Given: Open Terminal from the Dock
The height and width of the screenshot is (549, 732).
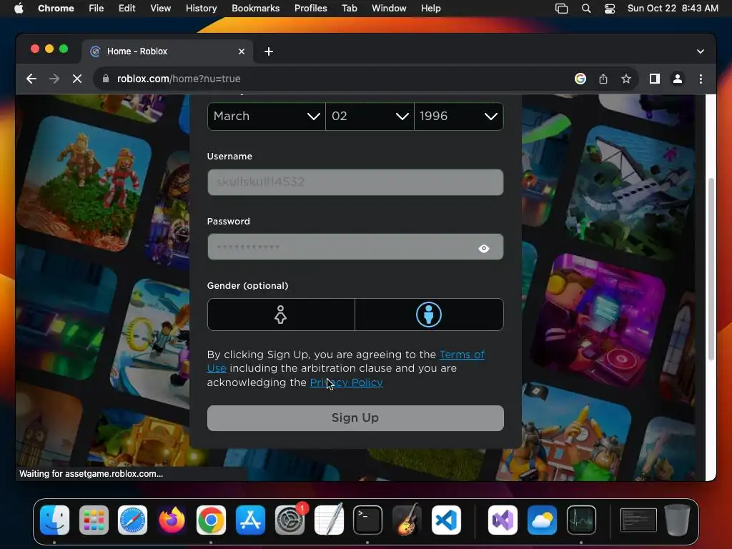Looking at the screenshot, I should point(367,520).
